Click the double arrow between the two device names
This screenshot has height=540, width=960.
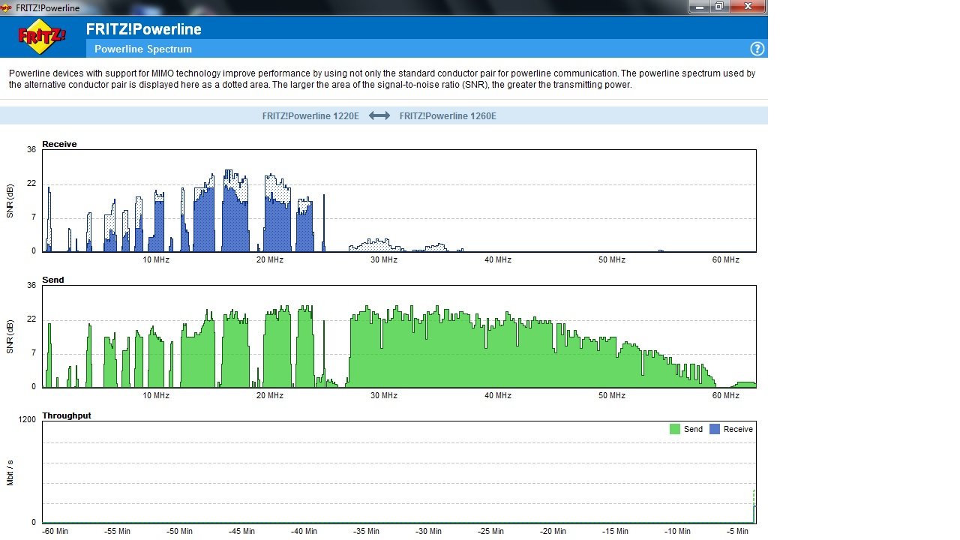coord(379,116)
